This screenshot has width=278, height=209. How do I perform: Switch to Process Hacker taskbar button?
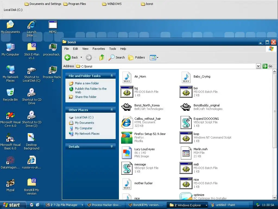point(105,205)
